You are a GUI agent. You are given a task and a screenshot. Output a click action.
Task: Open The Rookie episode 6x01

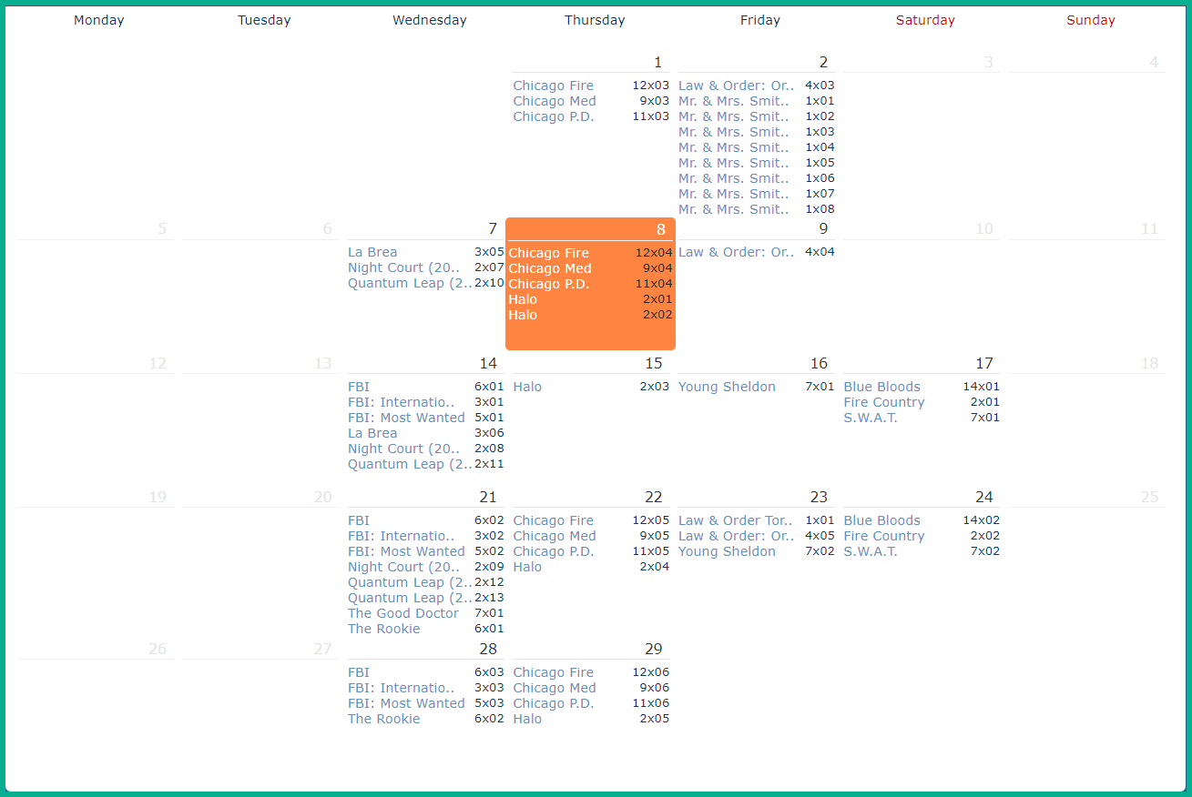[x=384, y=629]
